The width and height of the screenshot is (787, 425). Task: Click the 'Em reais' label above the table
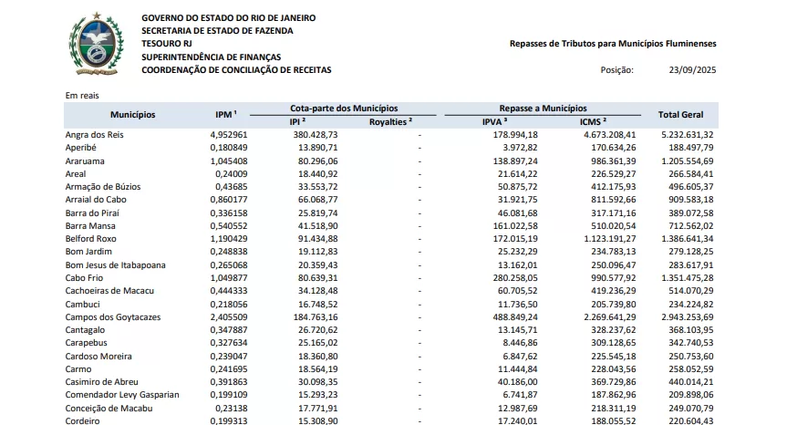click(x=81, y=94)
